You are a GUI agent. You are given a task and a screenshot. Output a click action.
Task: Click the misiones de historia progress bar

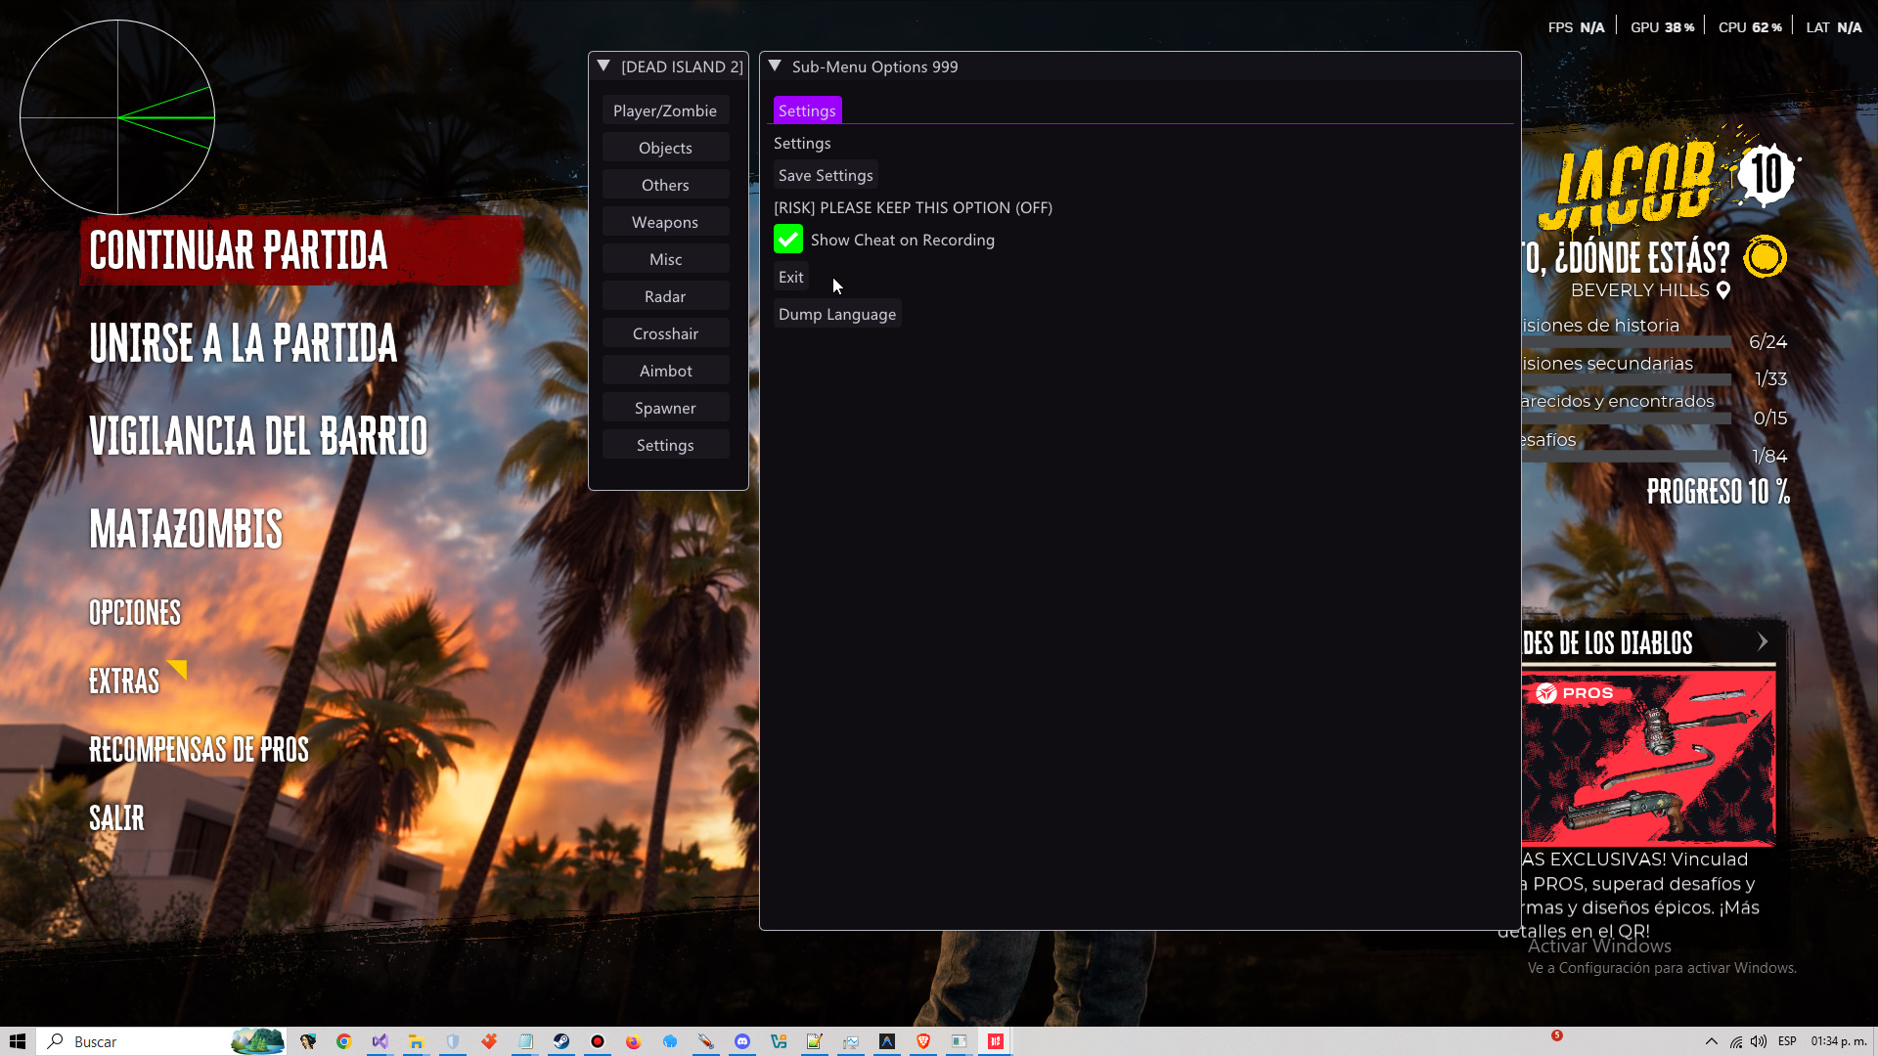(x=1624, y=341)
